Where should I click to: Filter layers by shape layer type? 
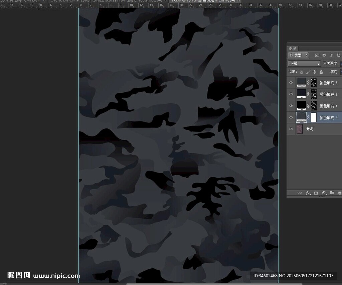pos(339,55)
